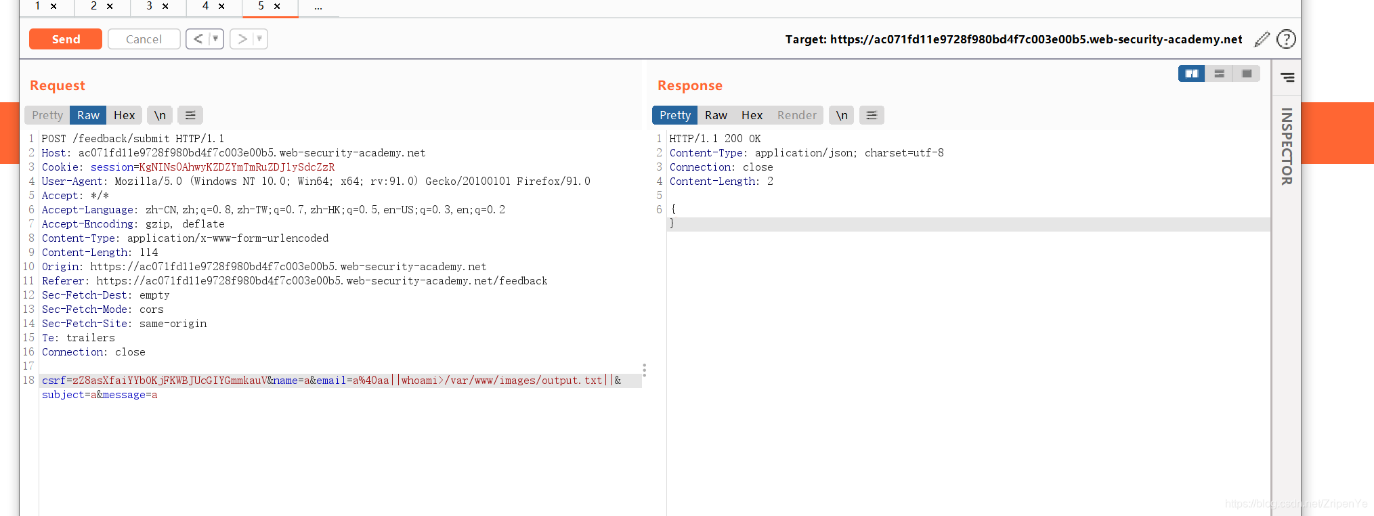Screen dimensions: 1374x516
Task: Open Request panel message options menu icon
Action: pyautogui.click(x=190, y=115)
